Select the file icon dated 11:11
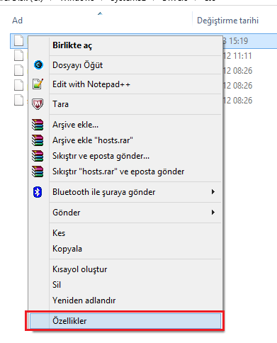Screen dimensions: 277x343 click(18, 55)
